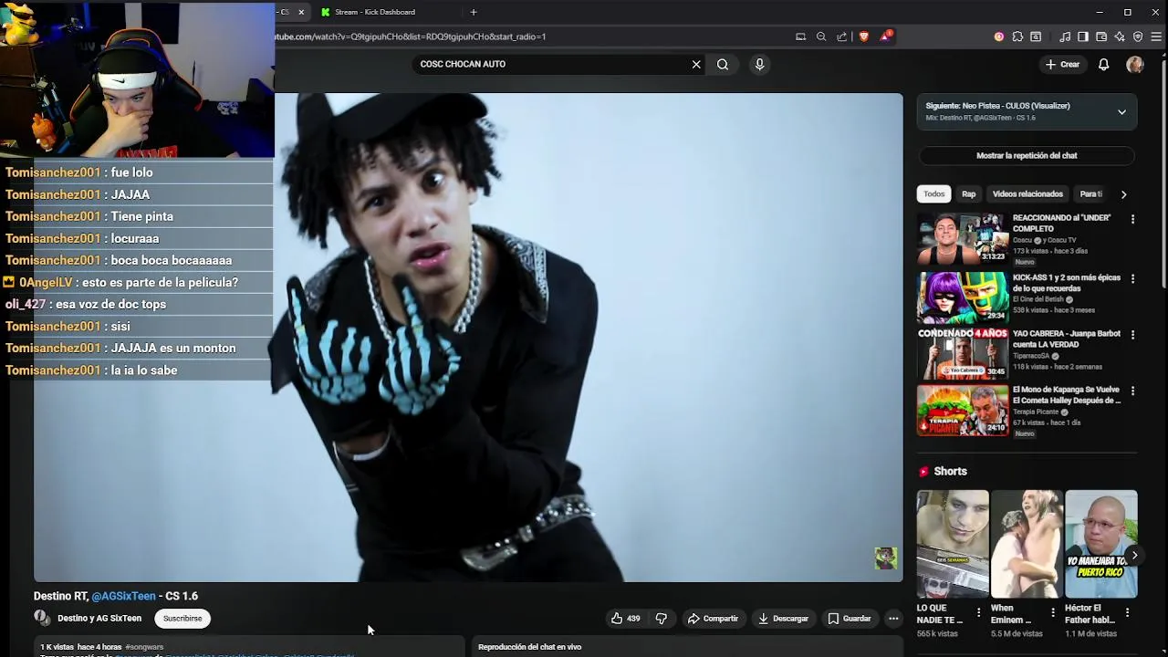Select the Rap filter chip
The height and width of the screenshot is (657, 1168).
click(968, 194)
